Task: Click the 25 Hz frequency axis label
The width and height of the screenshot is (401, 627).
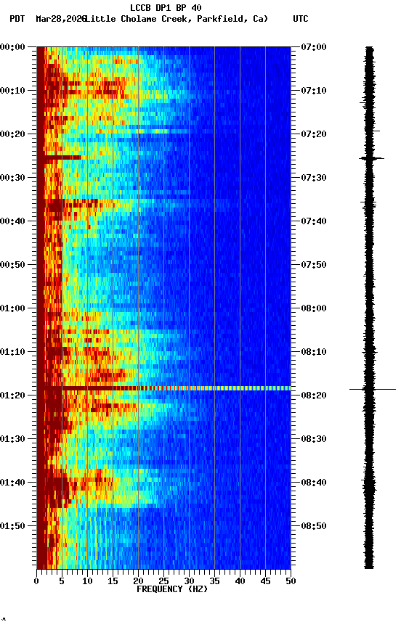Action: pyautogui.click(x=163, y=581)
